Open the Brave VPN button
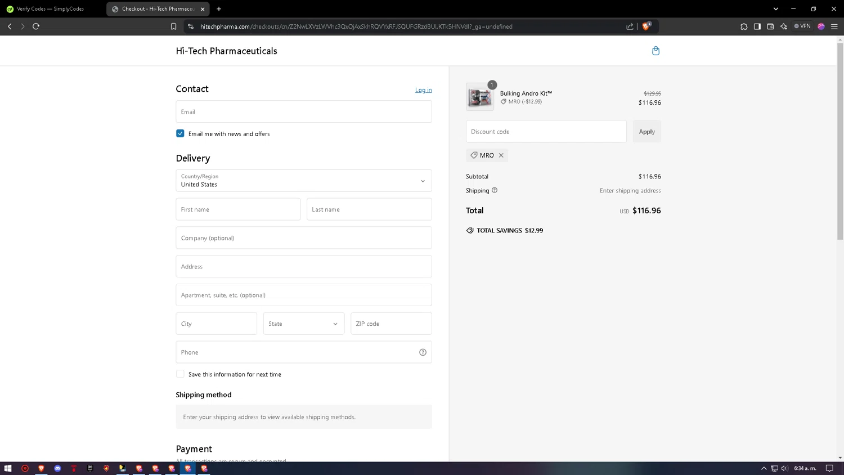 (802, 26)
